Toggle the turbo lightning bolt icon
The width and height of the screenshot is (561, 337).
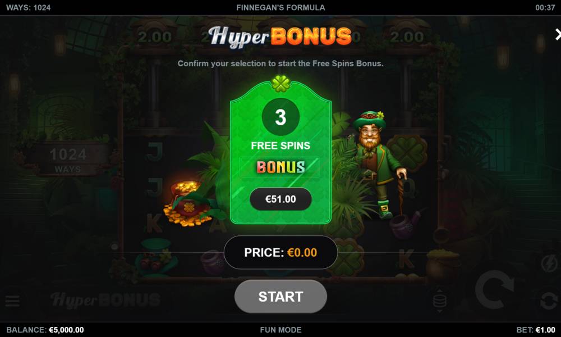tap(549, 263)
